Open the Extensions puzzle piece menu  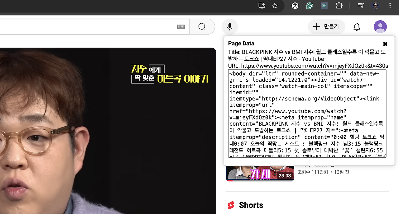[339, 6]
